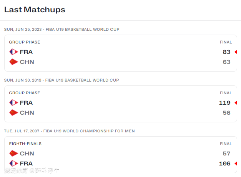241x177 pixels.
Task: Click red winner arrow beside score 106
Action: (236, 164)
